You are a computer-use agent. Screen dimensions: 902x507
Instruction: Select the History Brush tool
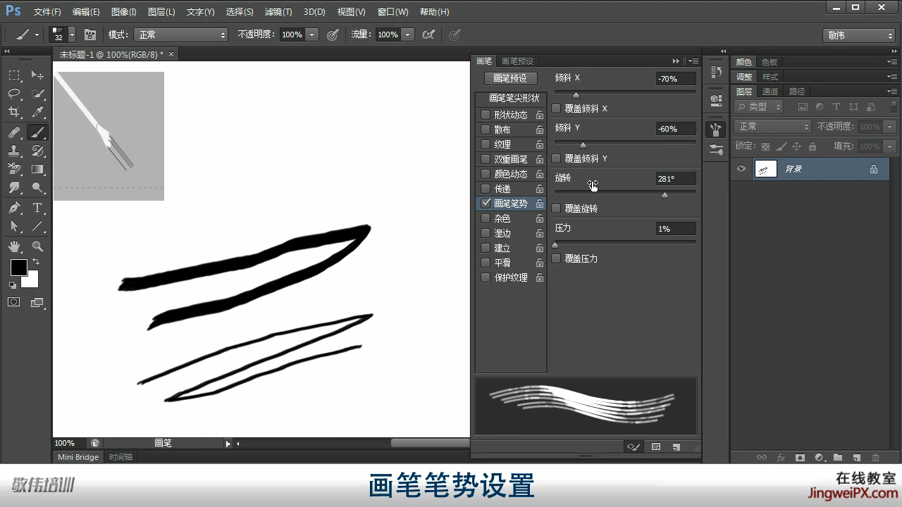[x=37, y=151]
